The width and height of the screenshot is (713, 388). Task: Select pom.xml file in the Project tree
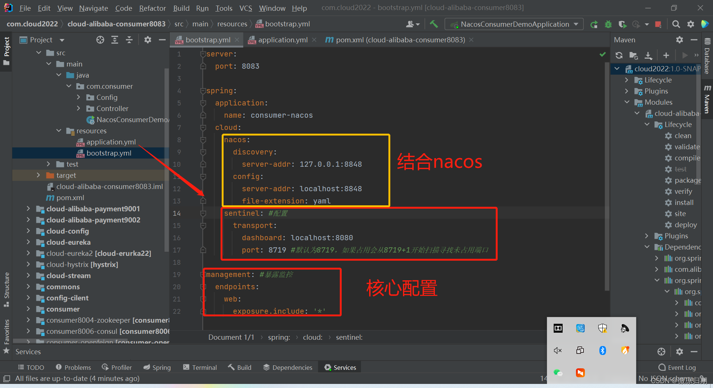tap(70, 198)
